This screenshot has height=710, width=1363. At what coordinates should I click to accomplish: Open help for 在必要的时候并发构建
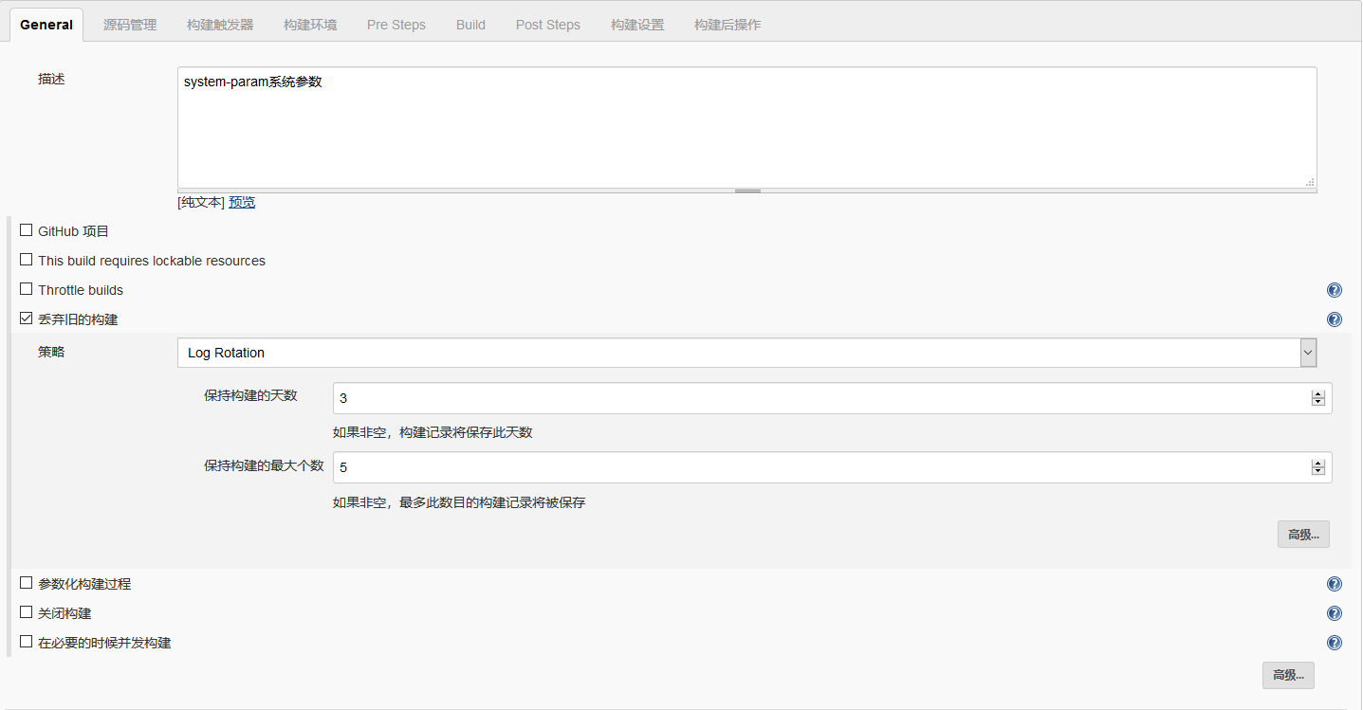pyautogui.click(x=1335, y=644)
